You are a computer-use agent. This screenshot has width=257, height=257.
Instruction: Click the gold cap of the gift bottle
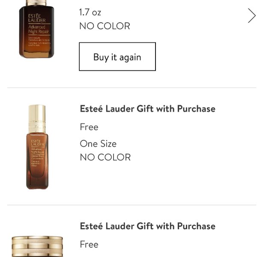(37, 119)
